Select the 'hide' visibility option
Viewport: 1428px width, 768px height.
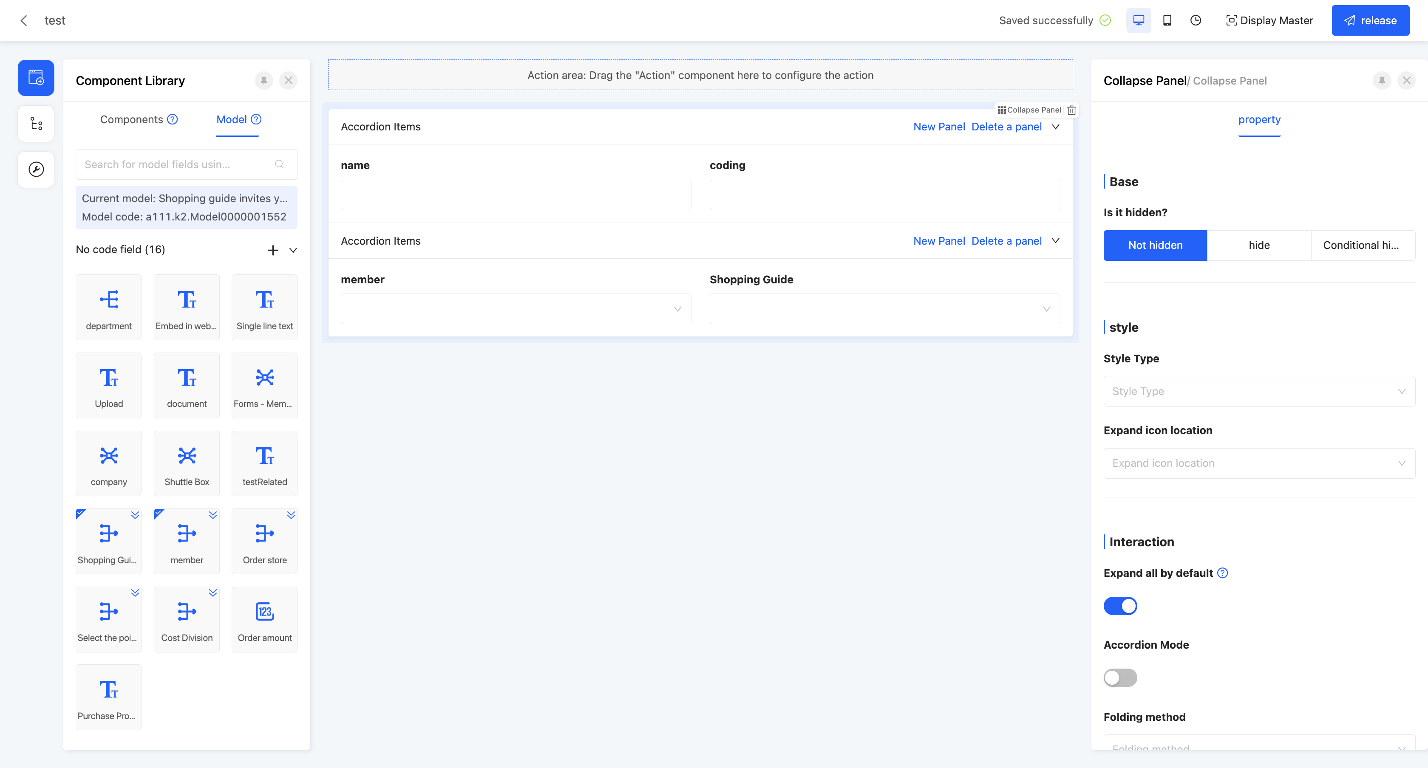point(1258,246)
